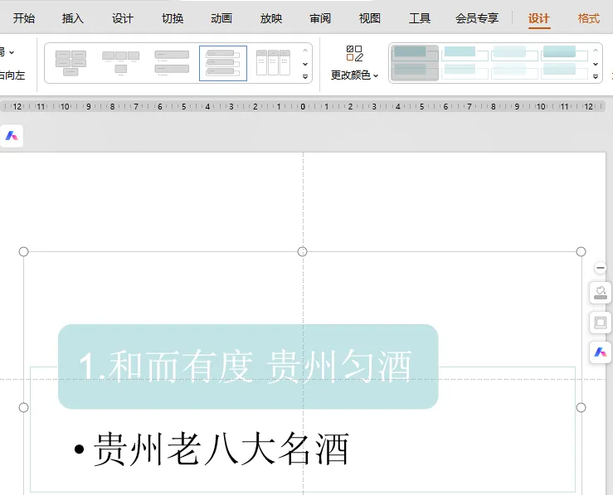The image size is (613, 495).
Task: Click the top-center selection handle
Action: tap(302, 251)
